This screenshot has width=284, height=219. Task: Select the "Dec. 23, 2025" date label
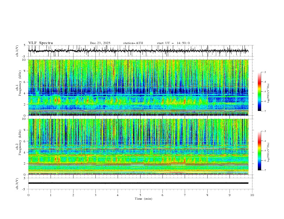click(100, 43)
